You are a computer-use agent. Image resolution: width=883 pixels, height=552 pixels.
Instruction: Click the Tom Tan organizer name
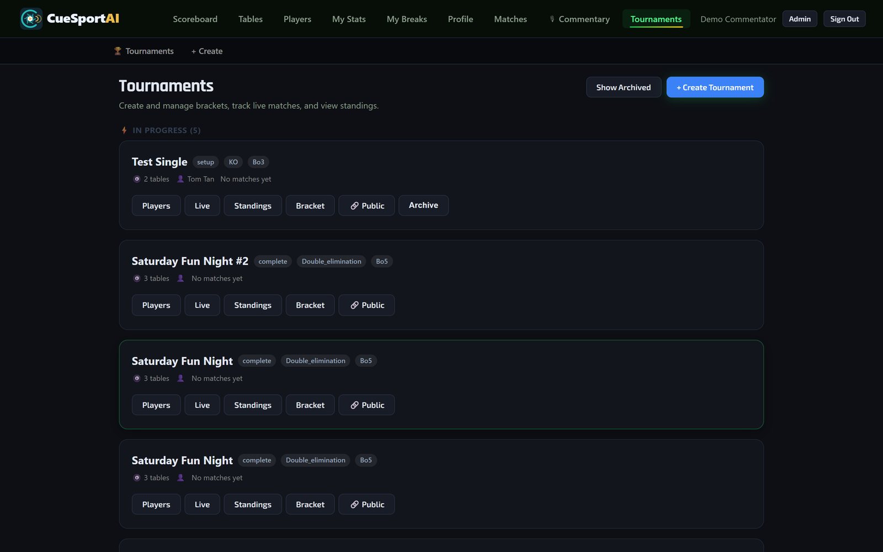[201, 179]
